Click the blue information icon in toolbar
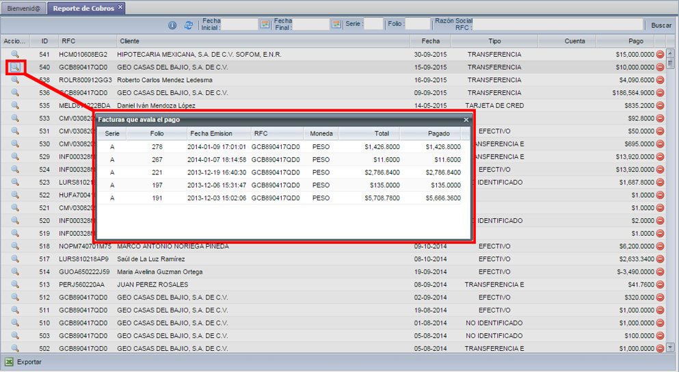 [172, 25]
